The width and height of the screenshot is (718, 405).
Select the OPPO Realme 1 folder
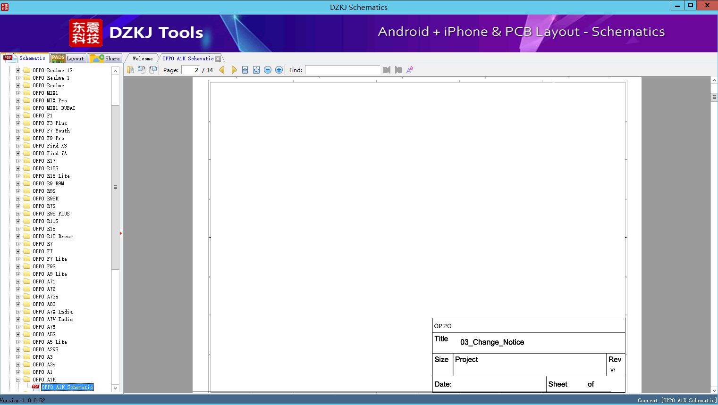tap(51, 78)
